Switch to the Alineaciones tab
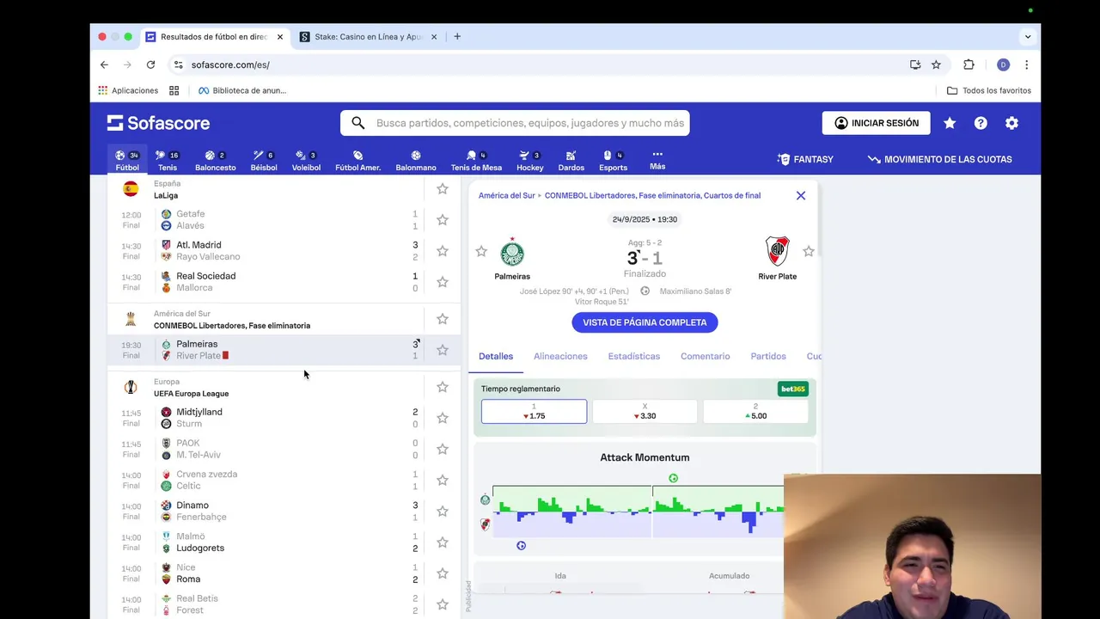 point(560,356)
